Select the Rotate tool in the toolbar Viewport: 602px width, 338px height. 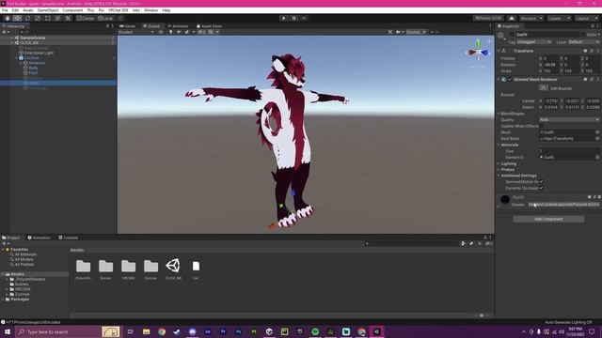[x=27, y=18]
